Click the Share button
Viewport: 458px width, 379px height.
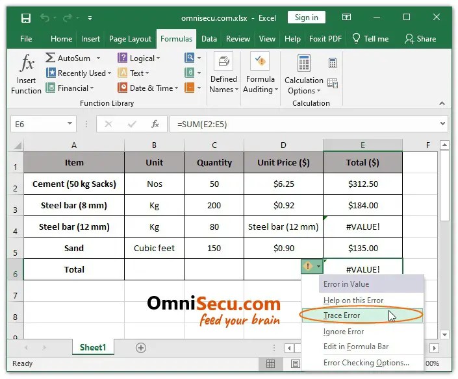tap(420, 39)
